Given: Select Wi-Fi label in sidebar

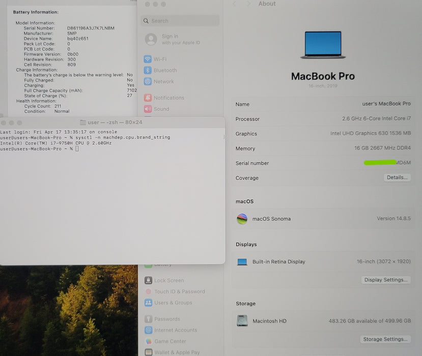Looking at the screenshot, I should point(160,59).
